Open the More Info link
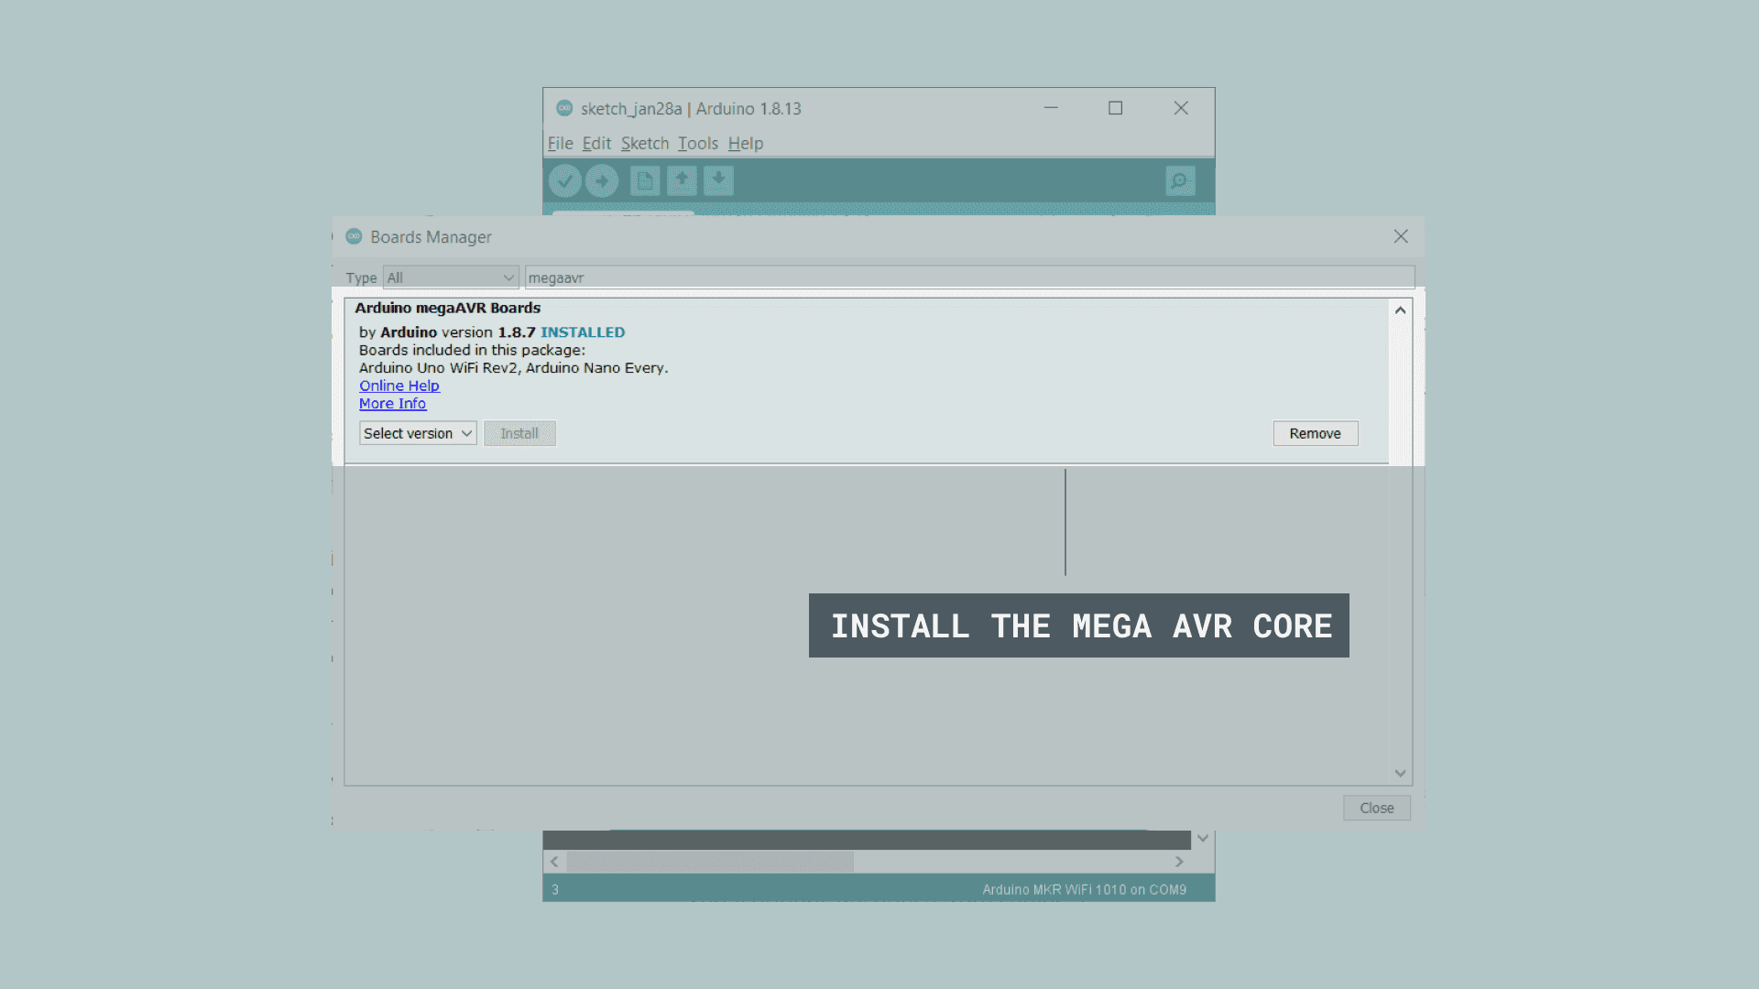 click(x=392, y=404)
